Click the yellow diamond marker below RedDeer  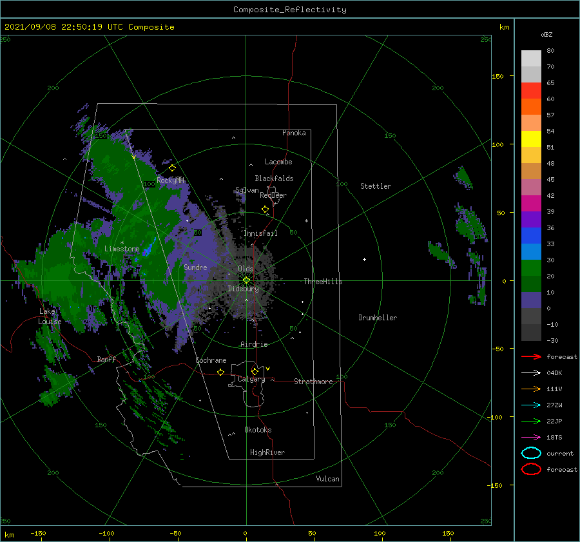coord(265,209)
